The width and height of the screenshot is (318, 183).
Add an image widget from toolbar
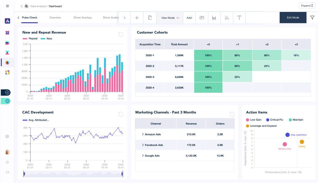point(202,18)
